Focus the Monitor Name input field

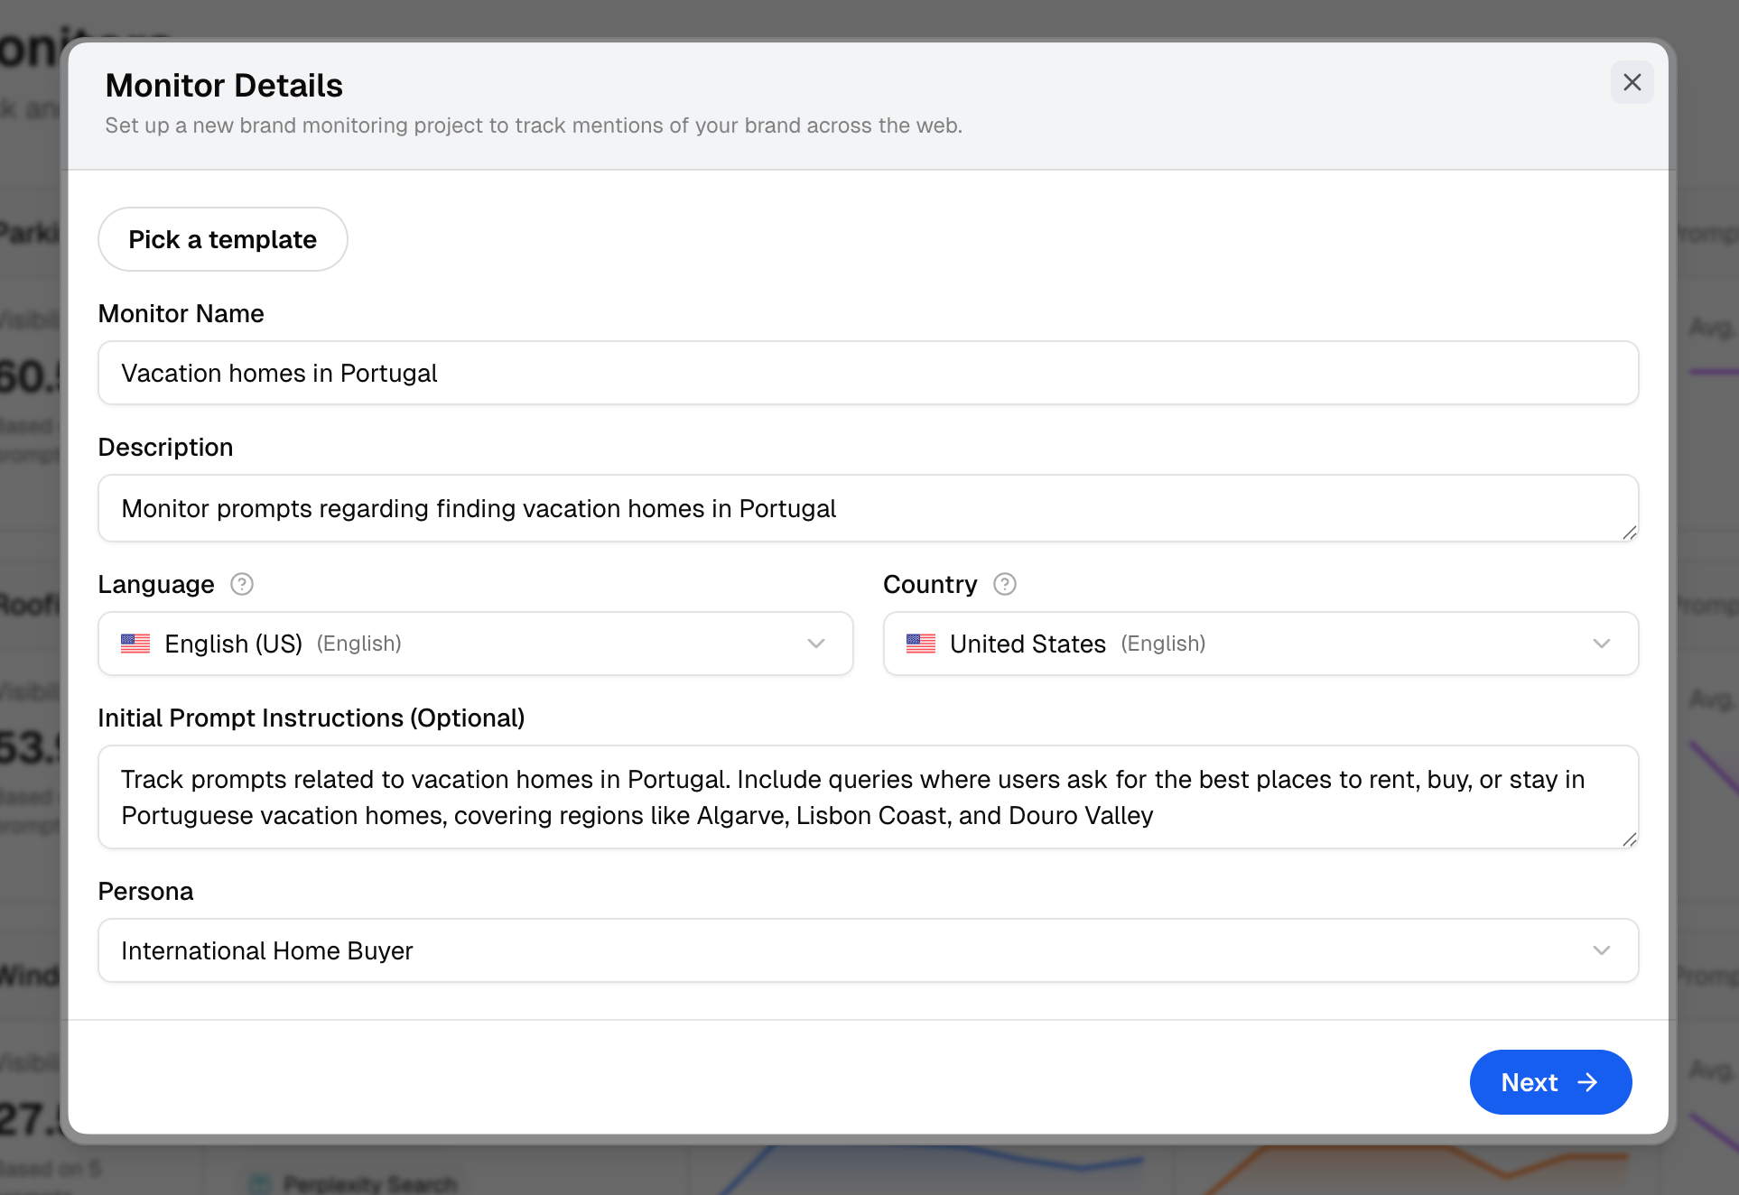[x=867, y=373]
